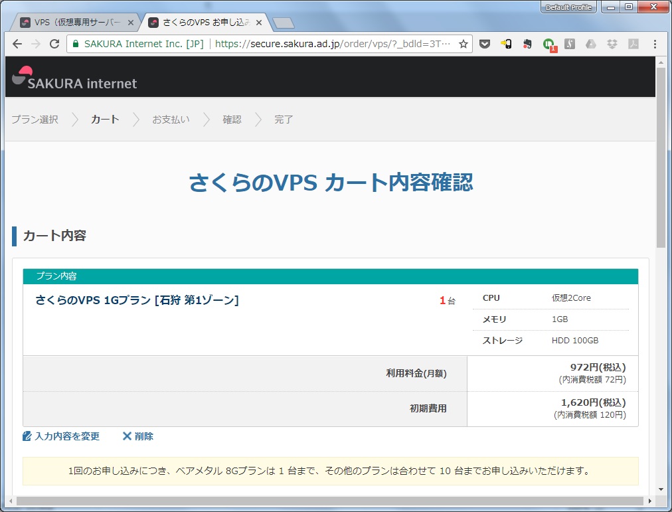Click the gray S script extension icon
The height and width of the screenshot is (512, 672).
tap(570, 44)
